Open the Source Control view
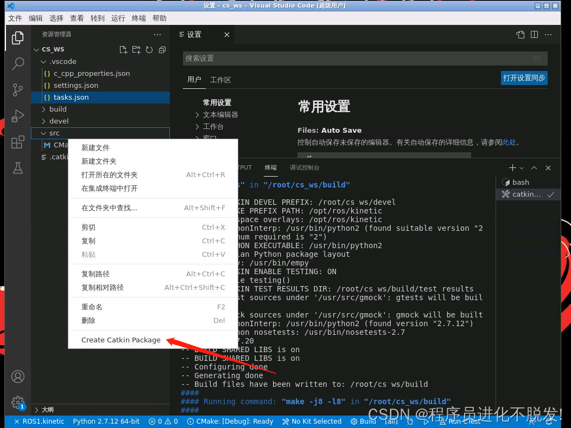The height and width of the screenshot is (428, 571). coord(17,90)
